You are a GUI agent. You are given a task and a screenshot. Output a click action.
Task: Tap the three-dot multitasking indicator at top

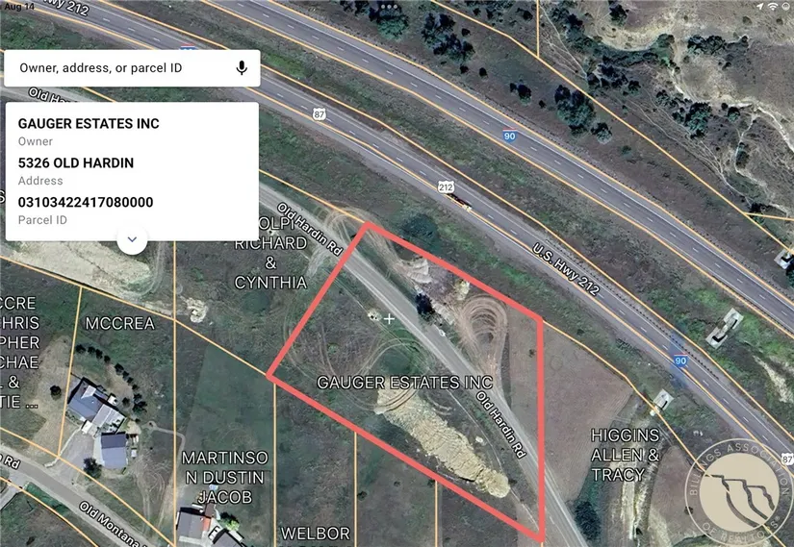[x=389, y=7]
